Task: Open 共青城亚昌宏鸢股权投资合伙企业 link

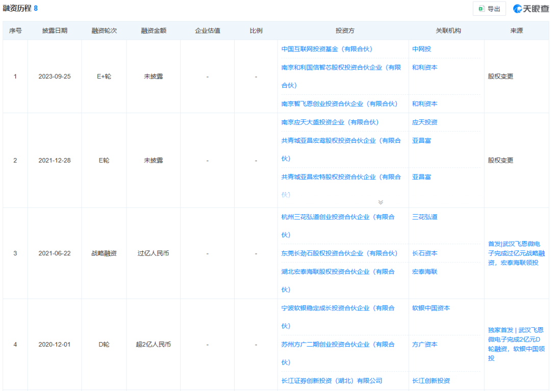Action: point(341,149)
